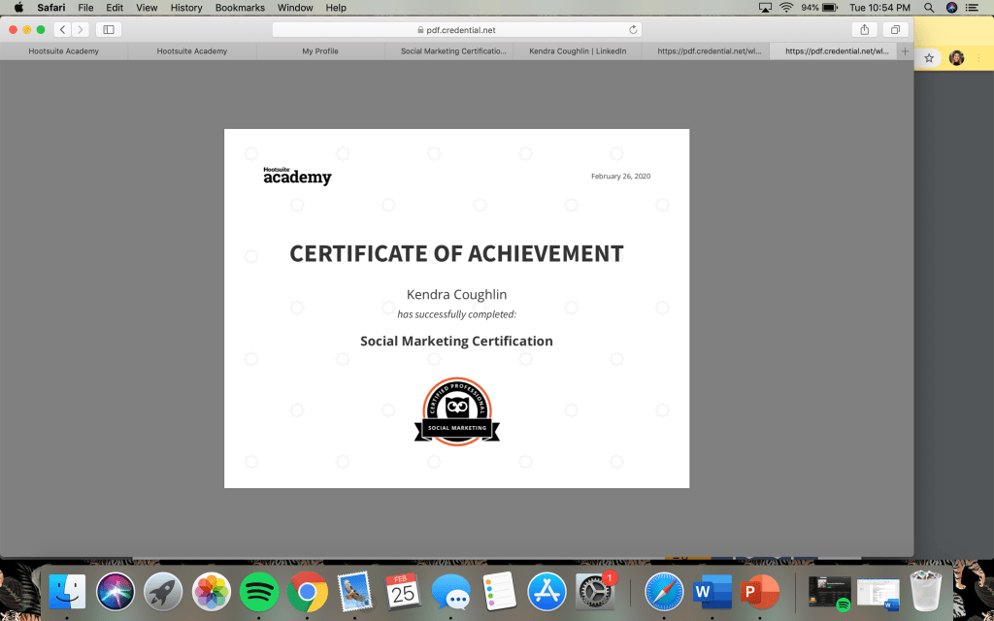Open the Apple menu
This screenshot has height=621, width=994.
[x=17, y=8]
